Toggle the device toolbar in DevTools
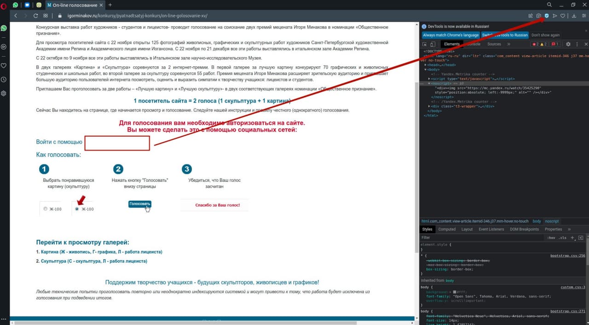This screenshot has height=325, width=589. click(433, 44)
